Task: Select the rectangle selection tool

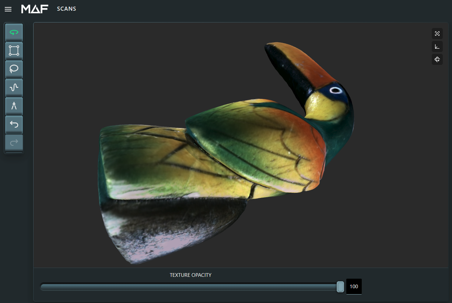Action: (14, 50)
